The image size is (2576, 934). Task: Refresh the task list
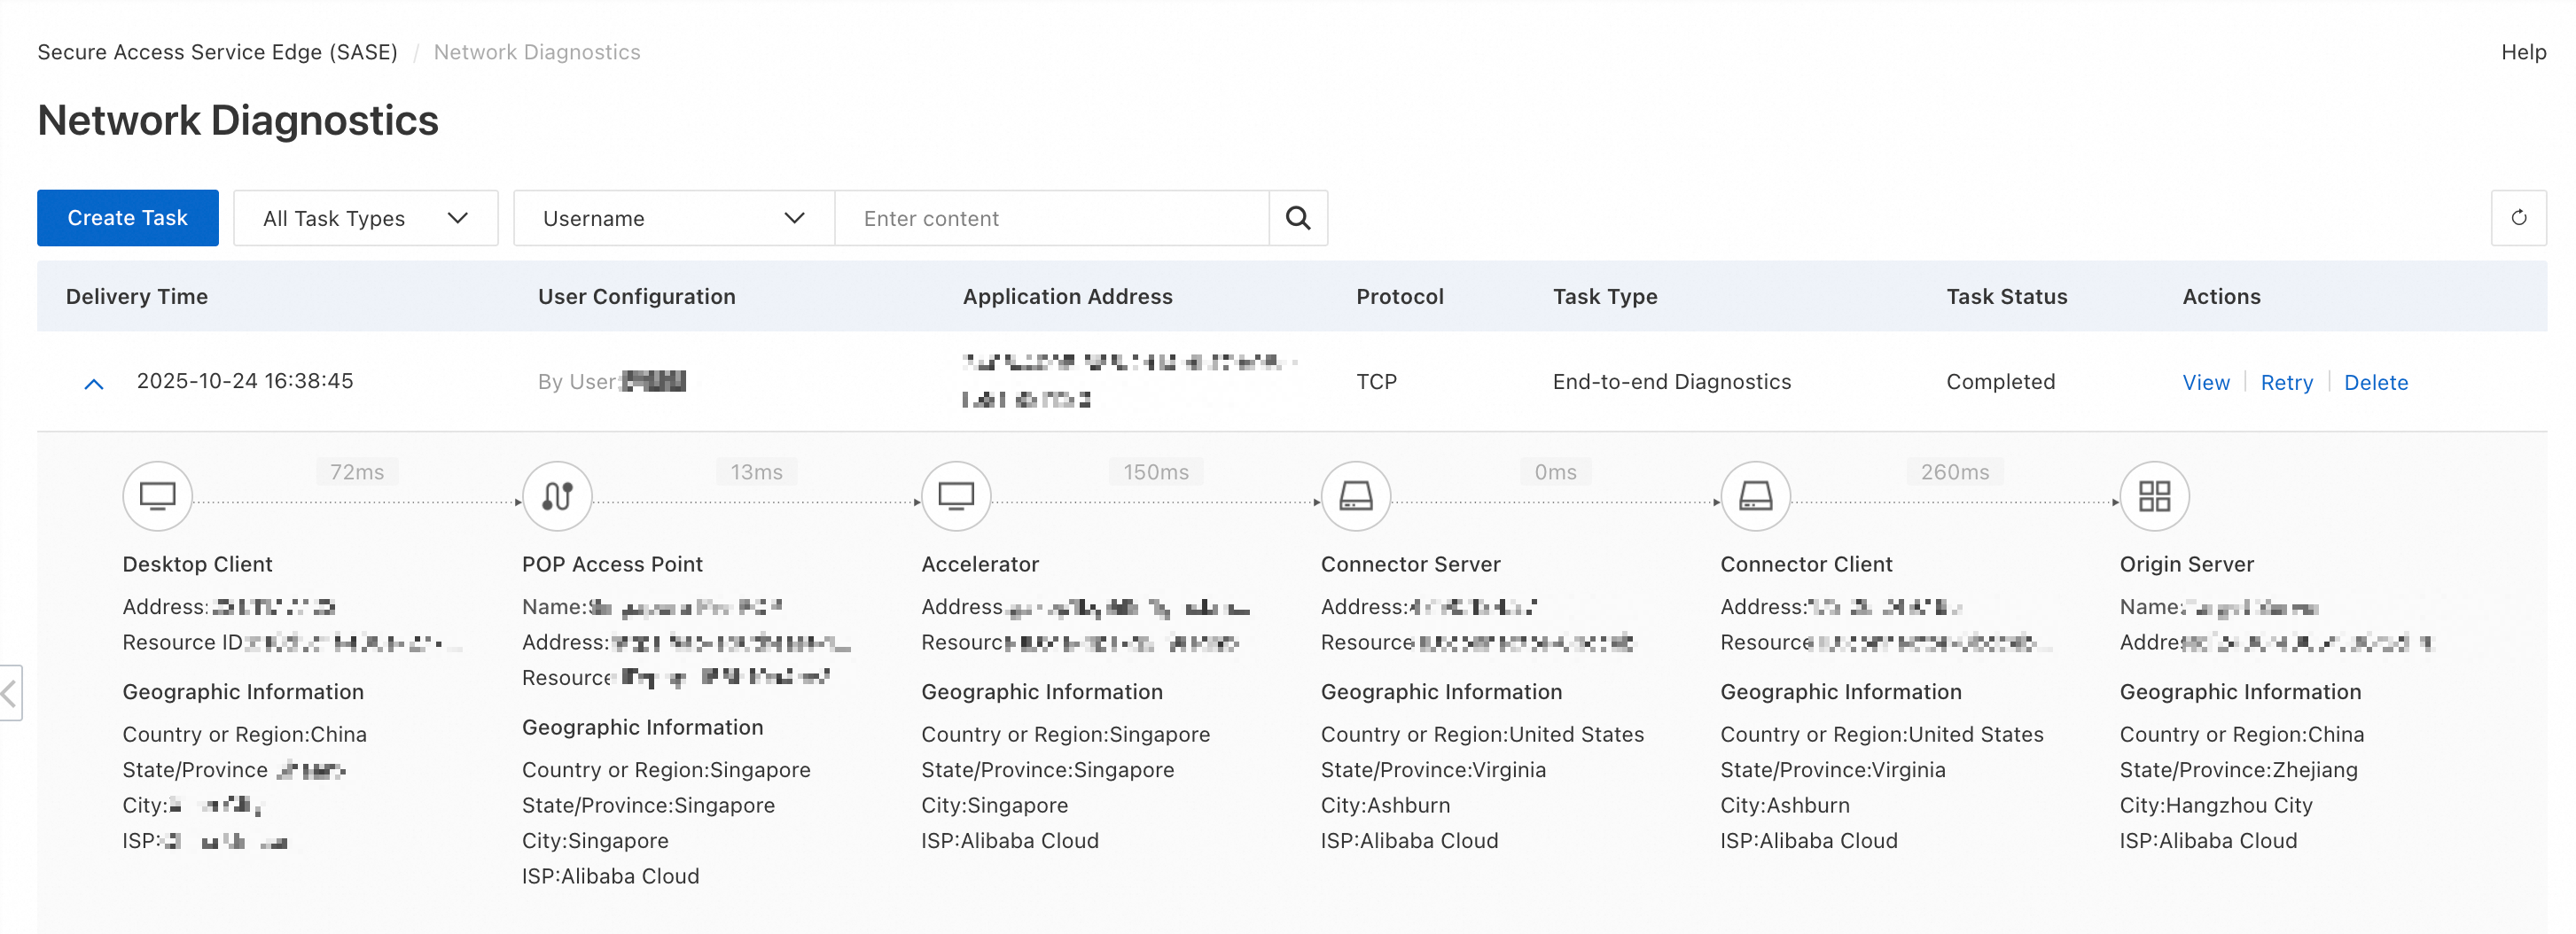[x=2518, y=218]
